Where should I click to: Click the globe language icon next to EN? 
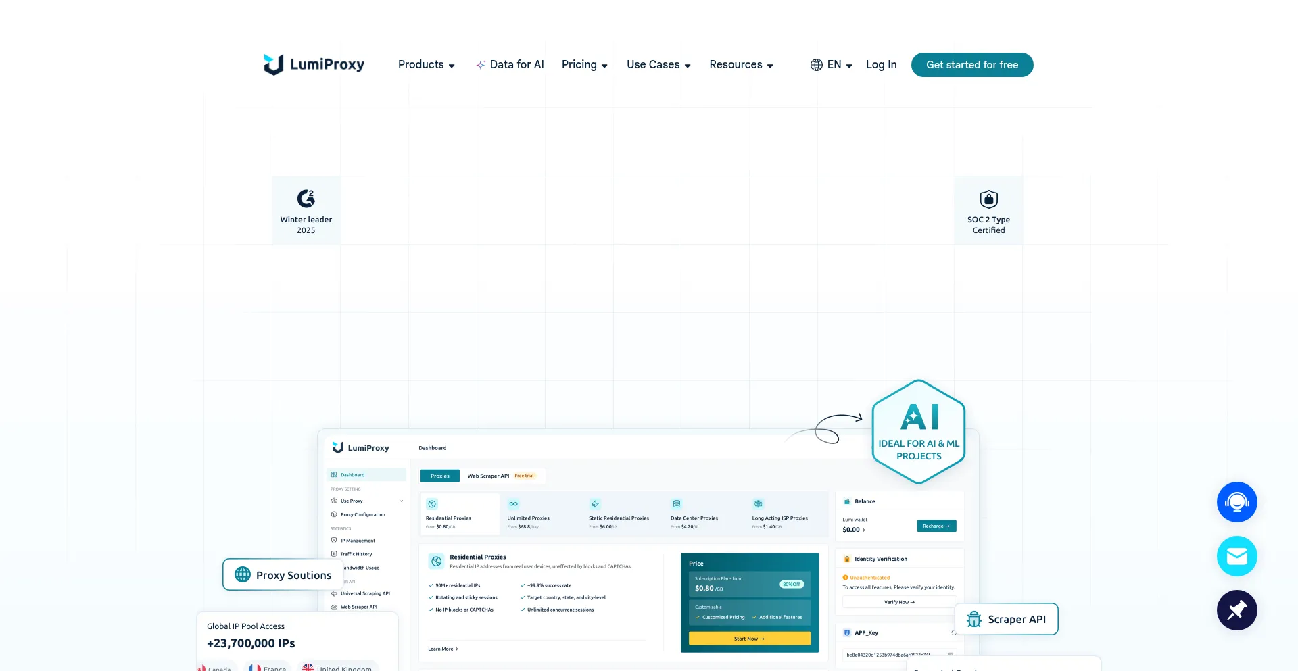(x=817, y=65)
